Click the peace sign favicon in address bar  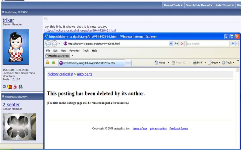tap(66, 43)
